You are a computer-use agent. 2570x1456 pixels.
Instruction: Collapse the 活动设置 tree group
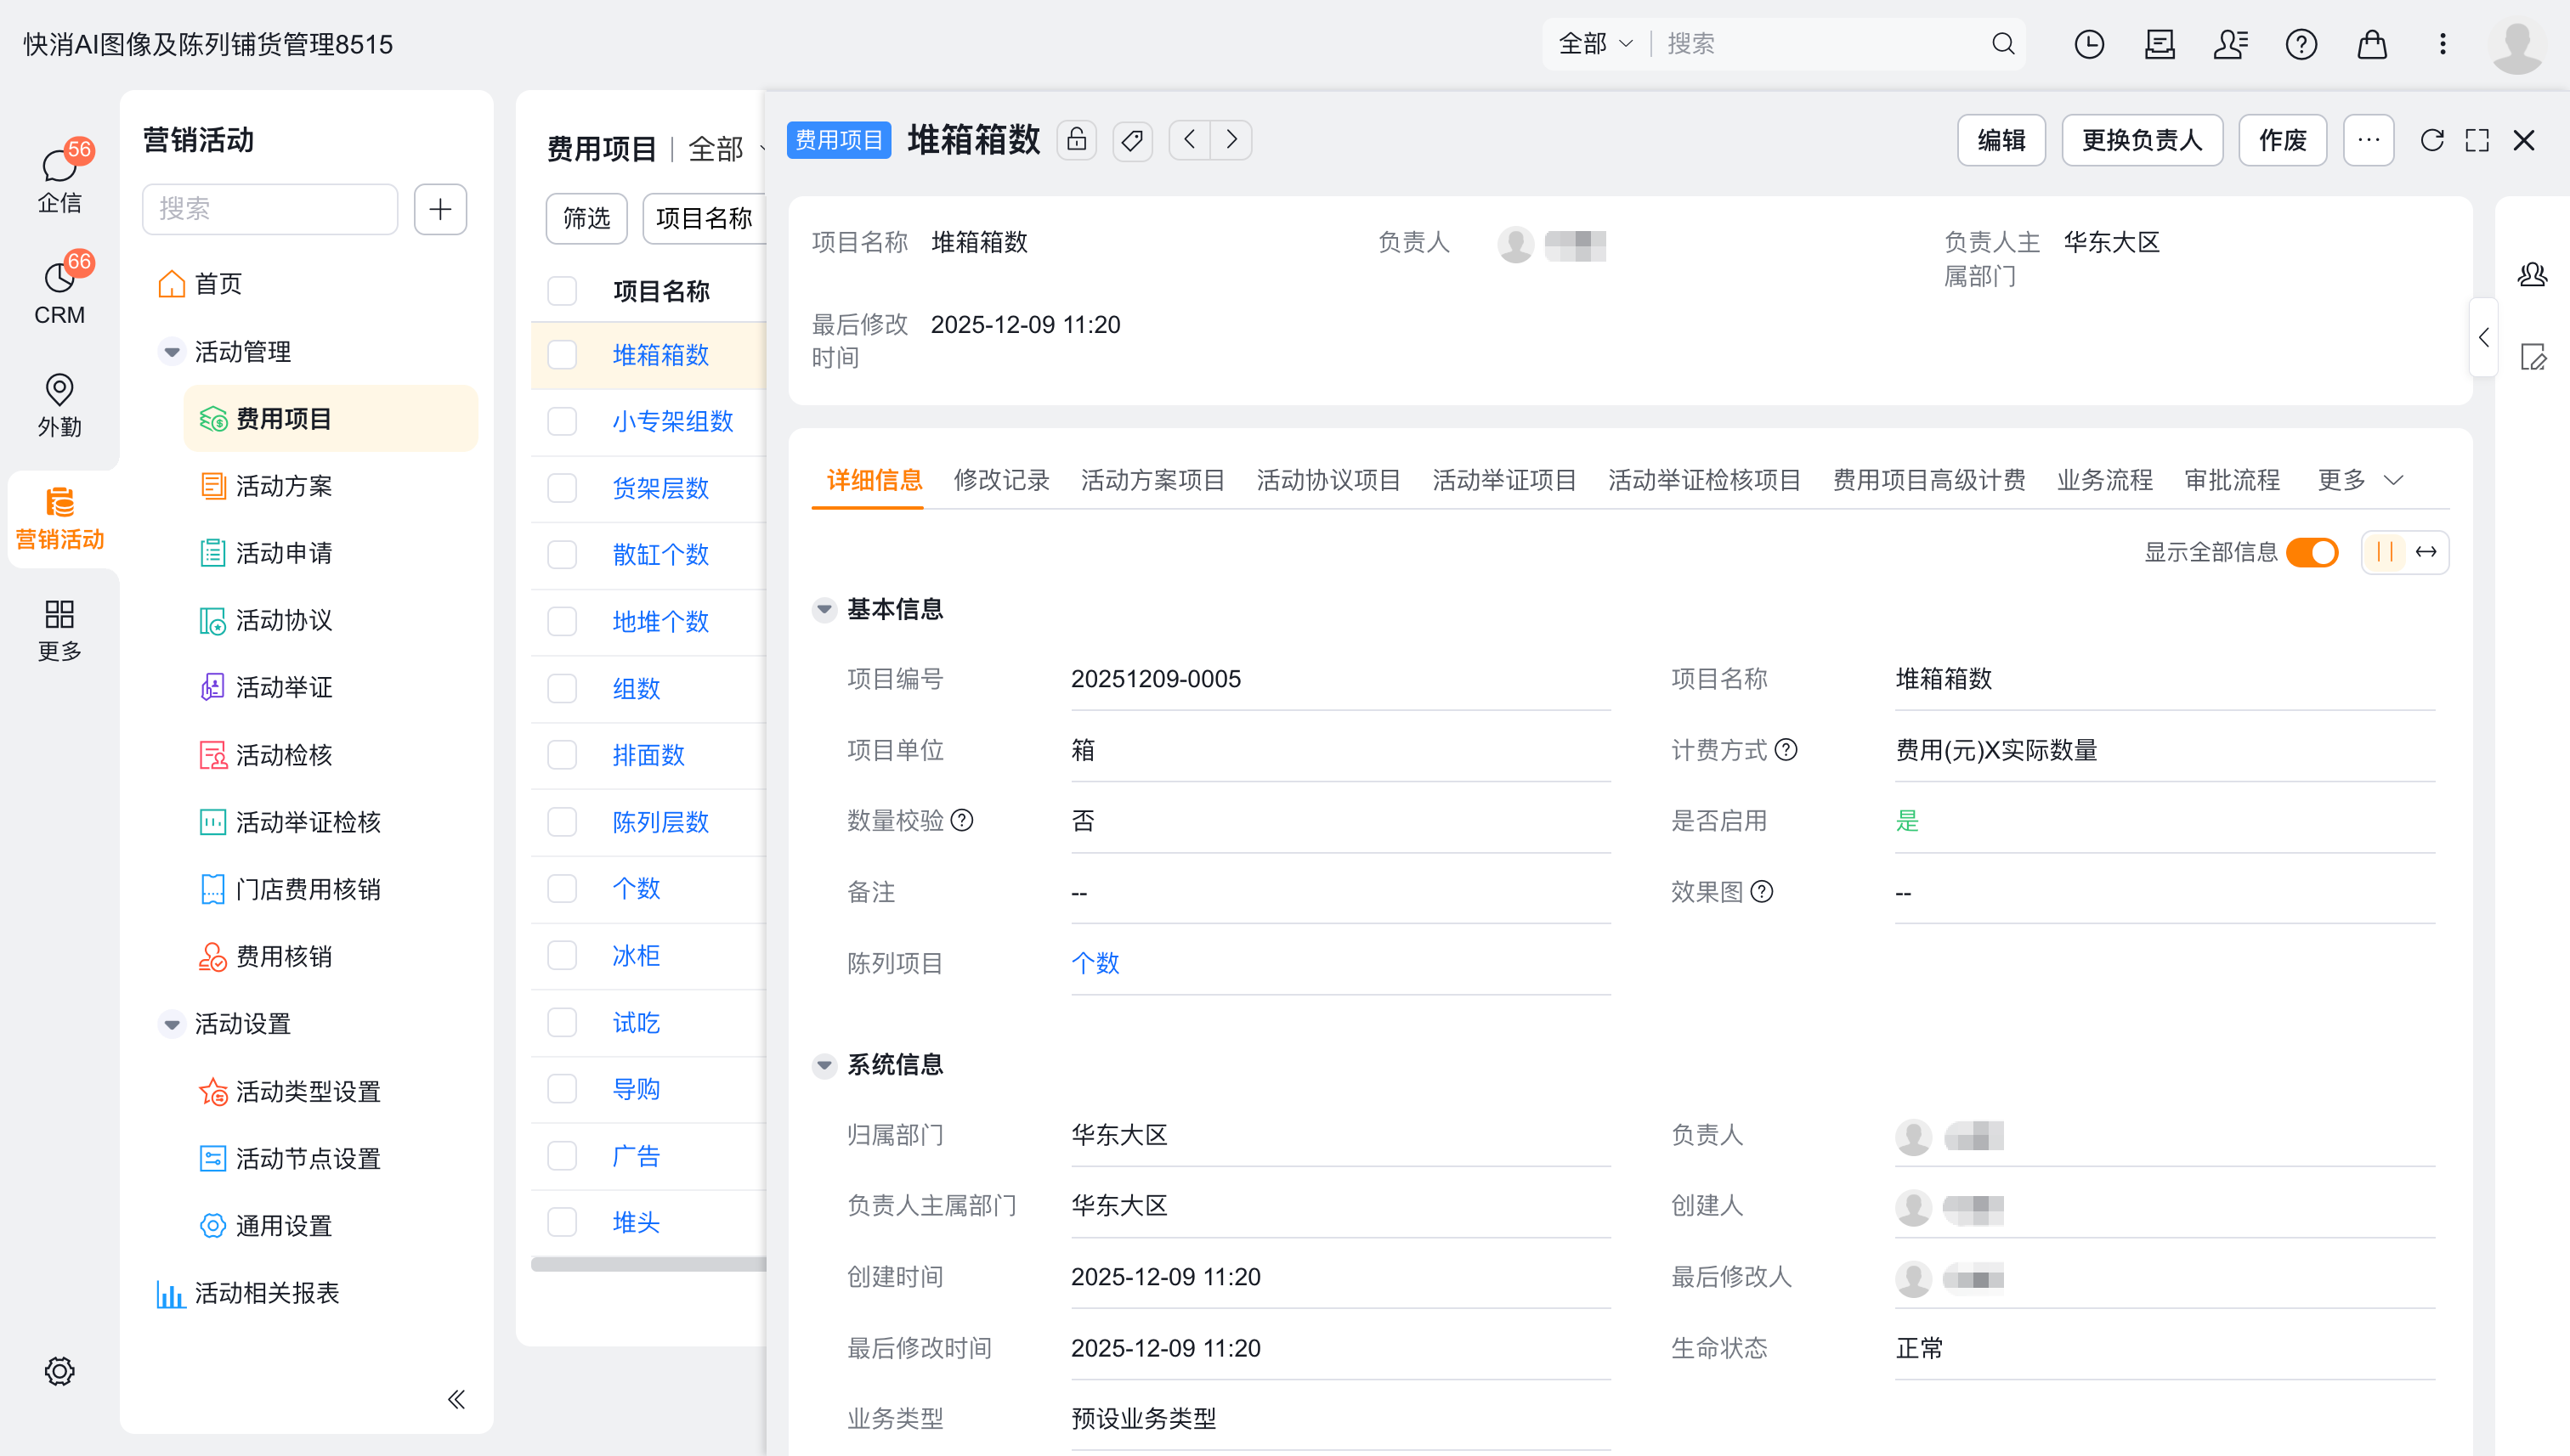(172, 1024)
